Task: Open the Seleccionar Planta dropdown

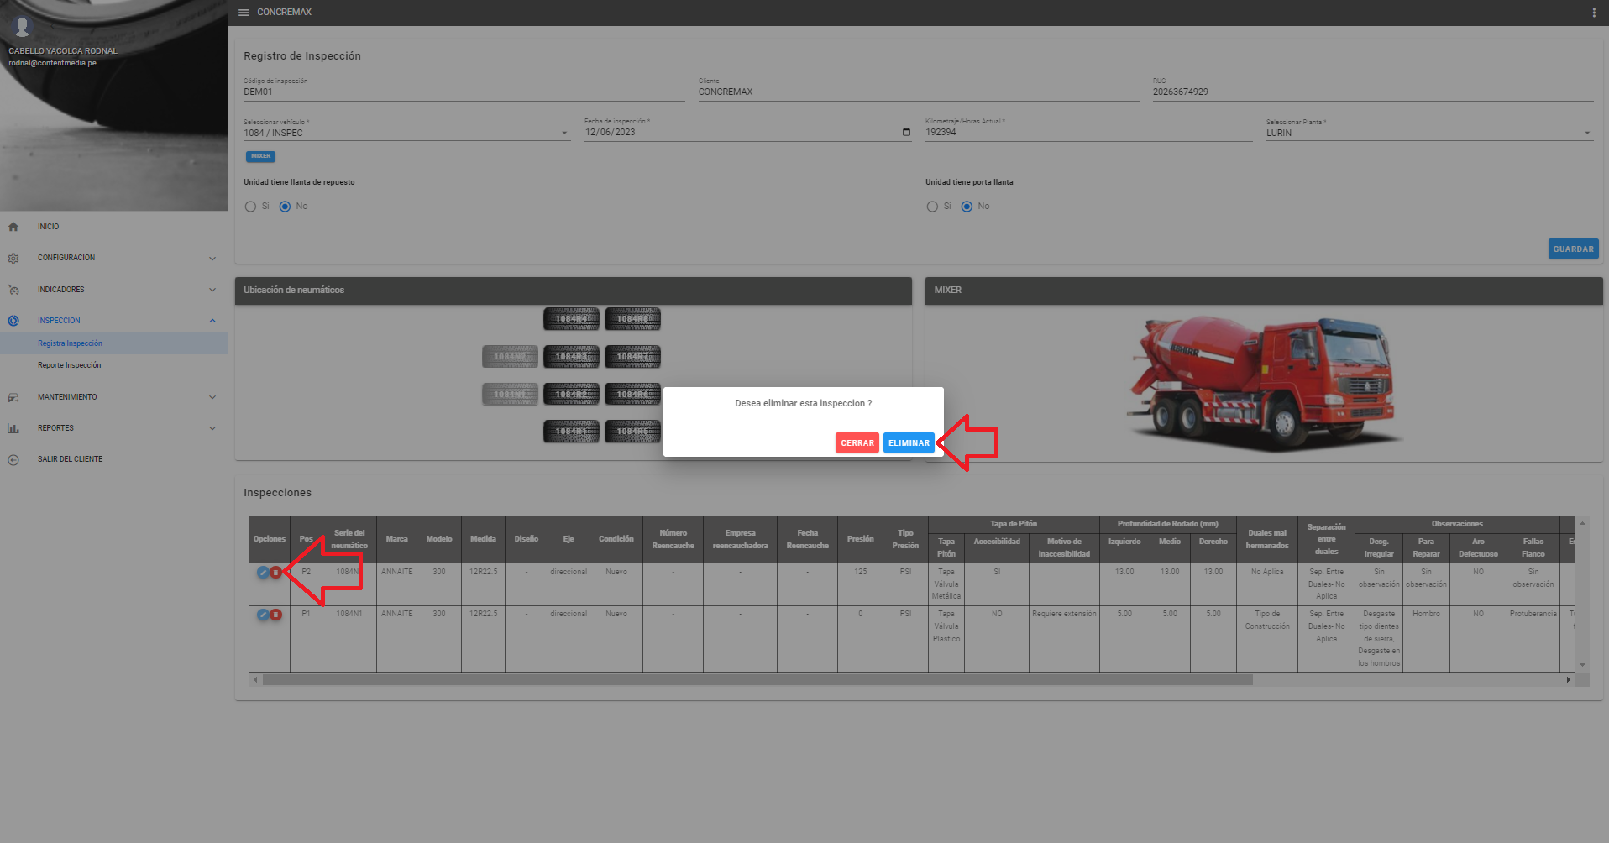Action: coord(1428,133)
